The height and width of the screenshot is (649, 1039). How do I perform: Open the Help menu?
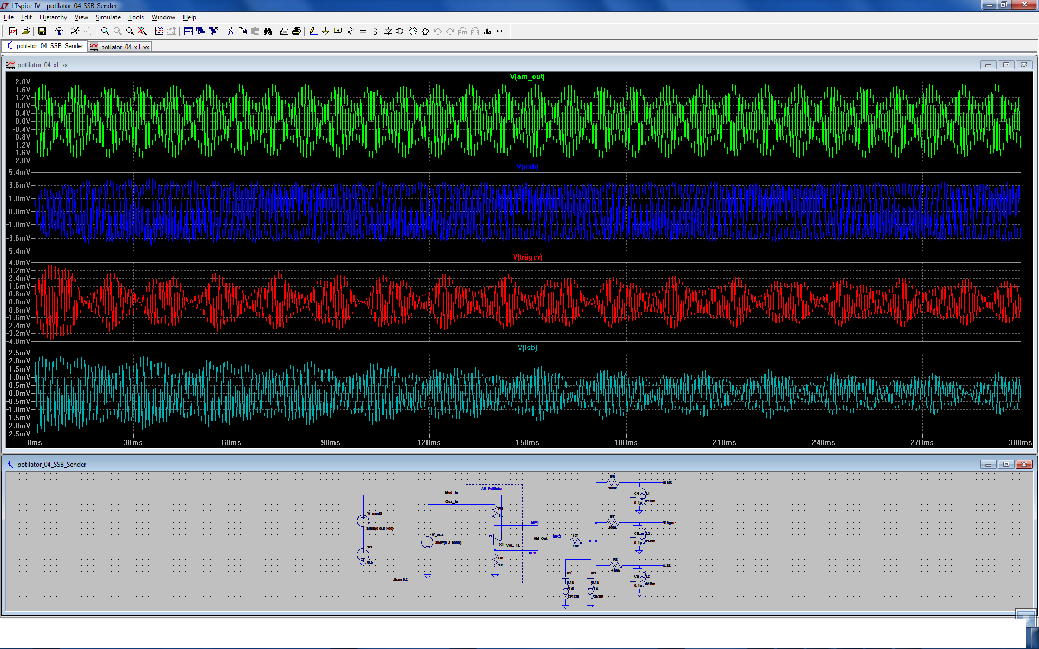click(189, 17)
